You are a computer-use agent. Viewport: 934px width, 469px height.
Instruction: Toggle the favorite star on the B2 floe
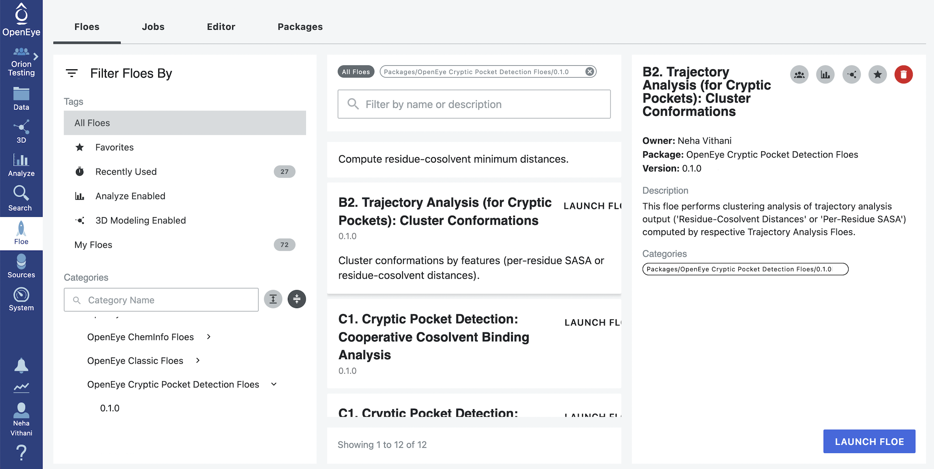[878, 74]
